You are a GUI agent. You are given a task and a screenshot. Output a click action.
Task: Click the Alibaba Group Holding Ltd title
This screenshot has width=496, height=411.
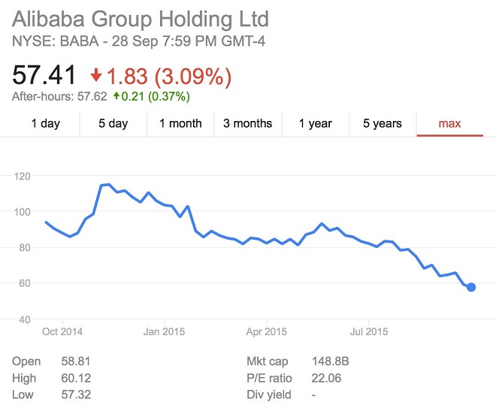pyautogui.click(x=141, y=18)
